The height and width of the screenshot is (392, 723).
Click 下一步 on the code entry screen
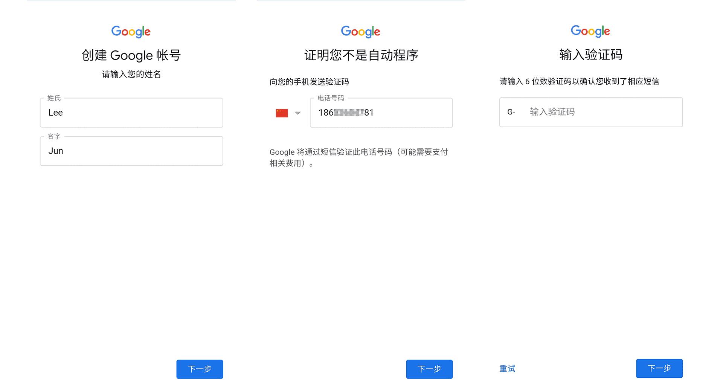(x=659, y=368)
